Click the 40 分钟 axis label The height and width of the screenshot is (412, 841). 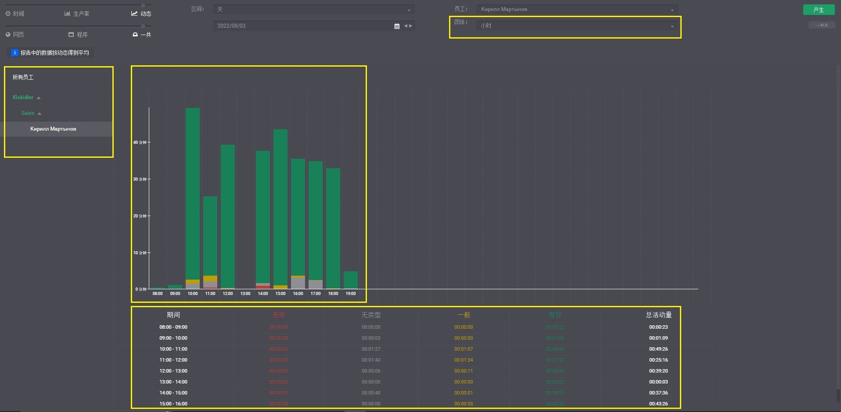coord(140,142)
